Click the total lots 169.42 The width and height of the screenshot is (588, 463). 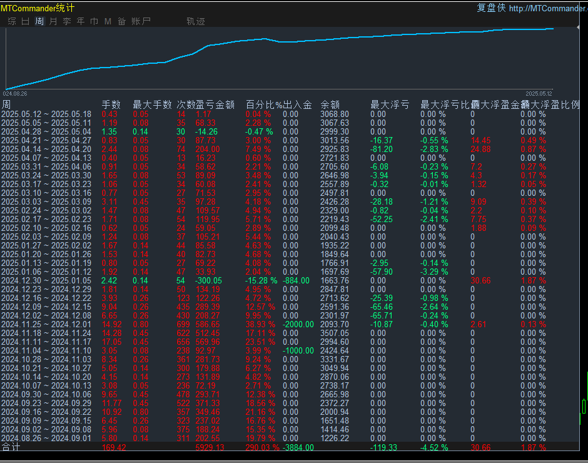(114, 447)
